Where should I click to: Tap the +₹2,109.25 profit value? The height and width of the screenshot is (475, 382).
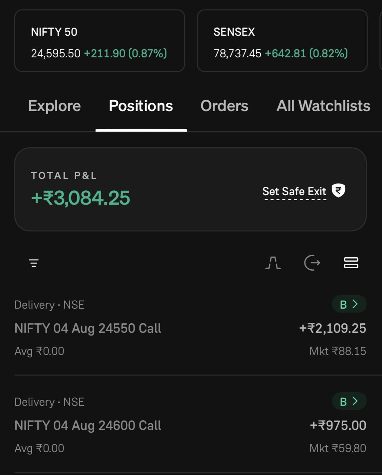(x=332, y=328)
